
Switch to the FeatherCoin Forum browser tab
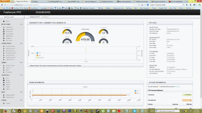tap(108, 2)
